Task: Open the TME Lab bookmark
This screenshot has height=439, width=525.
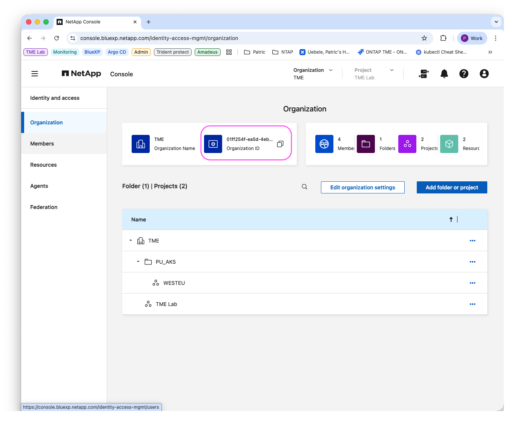Action: coord(35,52)
